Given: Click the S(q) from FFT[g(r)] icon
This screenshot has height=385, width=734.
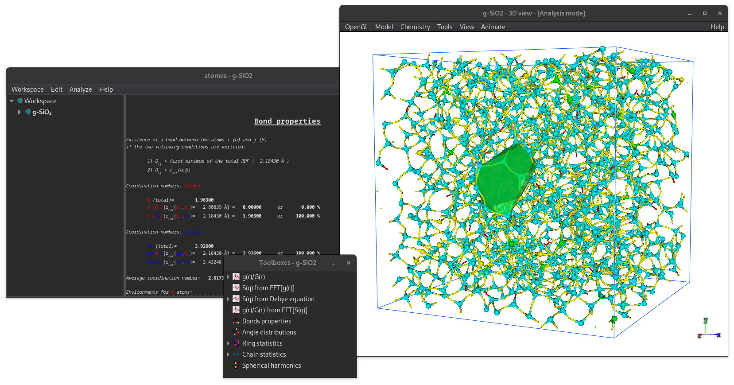Looking at the screenshot, I should coord(236,288).
